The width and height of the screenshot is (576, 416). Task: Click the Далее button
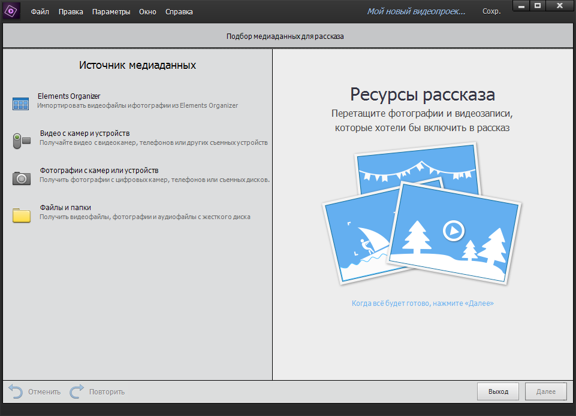pos(545,391)
